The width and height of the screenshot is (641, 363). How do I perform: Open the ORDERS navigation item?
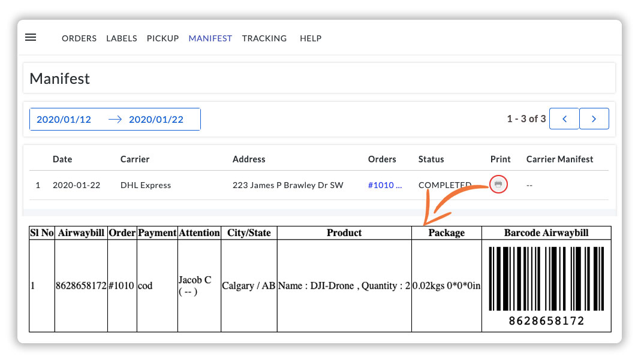point(79,38)
